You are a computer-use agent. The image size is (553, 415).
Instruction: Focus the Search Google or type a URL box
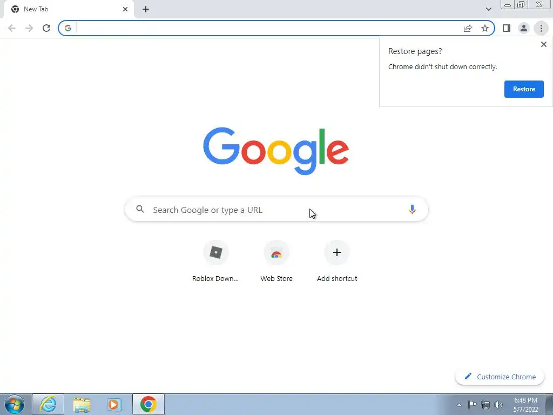click(x=276, y=210)
